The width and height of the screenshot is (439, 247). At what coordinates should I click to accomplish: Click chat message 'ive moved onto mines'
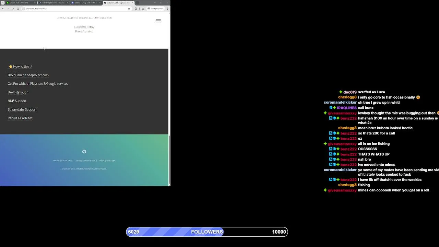pos(377,165)
